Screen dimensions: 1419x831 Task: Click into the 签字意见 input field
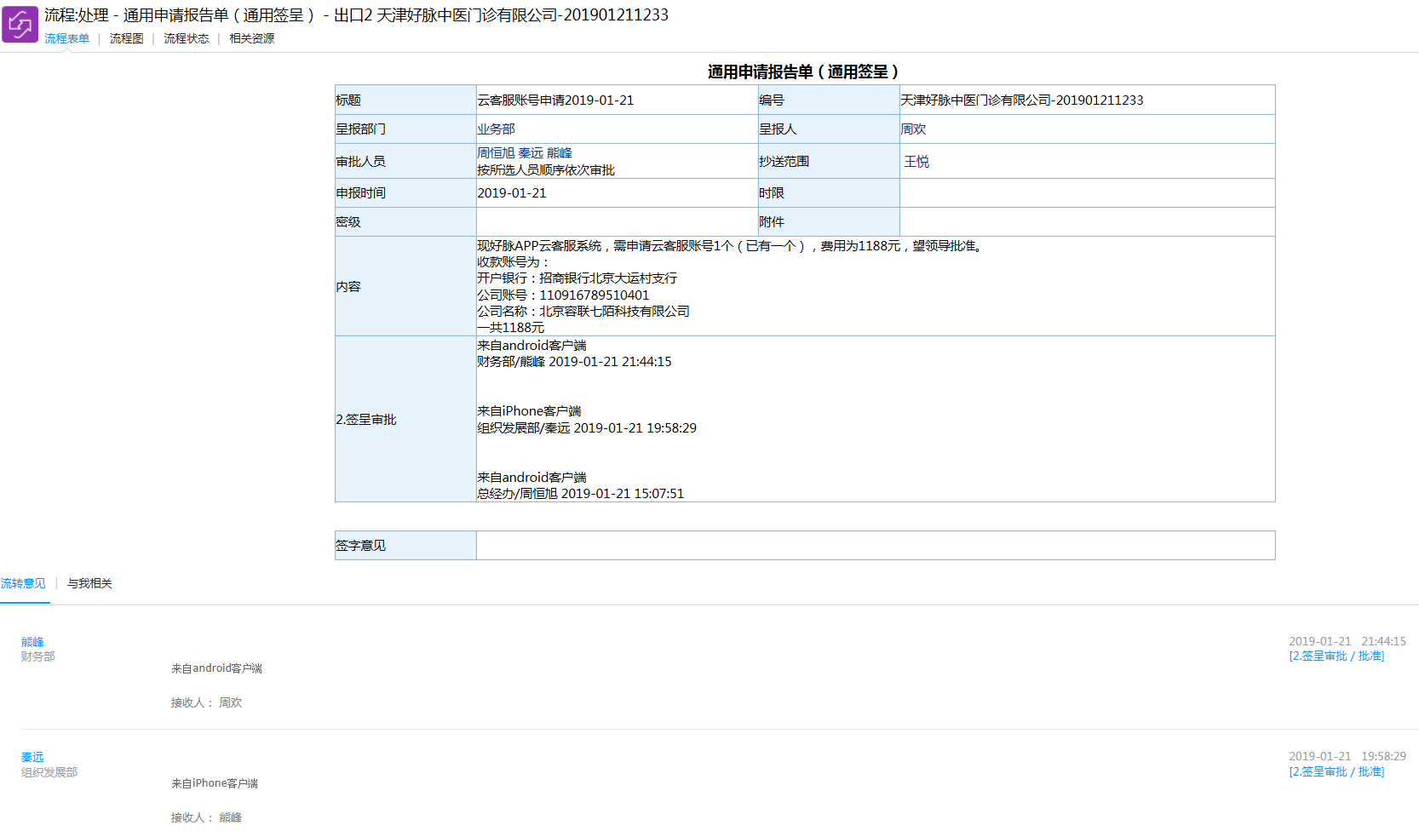pos(875,546)
